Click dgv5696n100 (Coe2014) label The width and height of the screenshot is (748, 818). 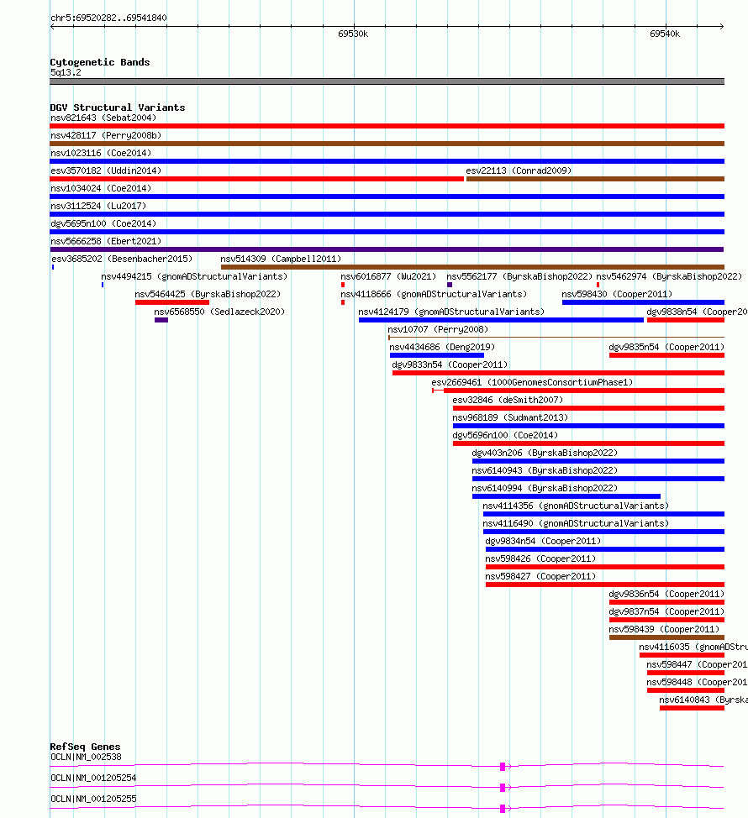[x=505, y=436]
